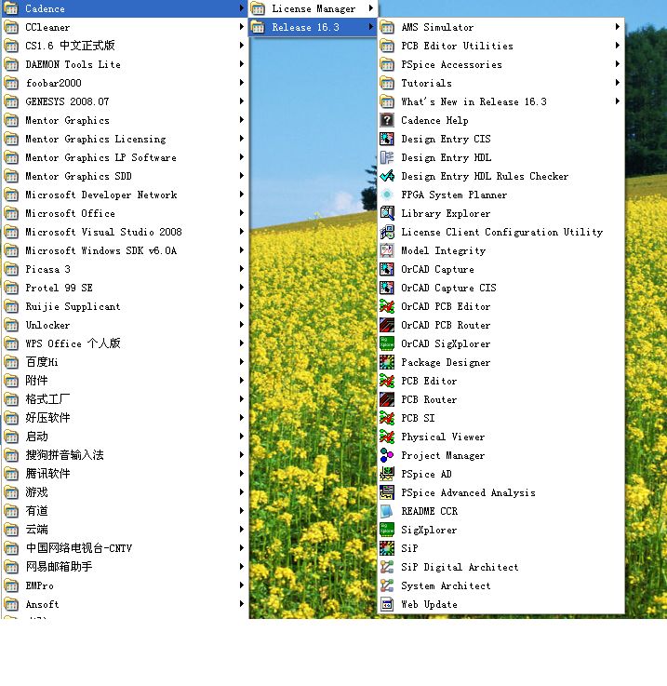Image resolution: width=667 pixels, height=686 pixels.
Task: Expand the Mentor Graphics SDD arrow
Action: (x=242, y=176)
